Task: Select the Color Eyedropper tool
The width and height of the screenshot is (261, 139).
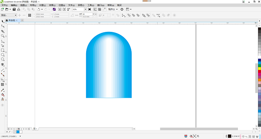Action: 3,90
